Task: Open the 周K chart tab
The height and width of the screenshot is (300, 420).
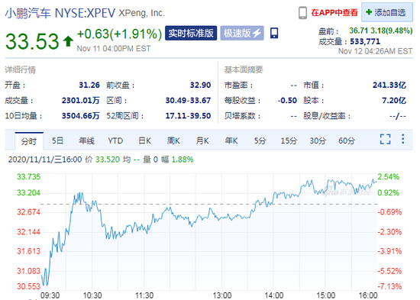Action: click(x=173, y=140)
